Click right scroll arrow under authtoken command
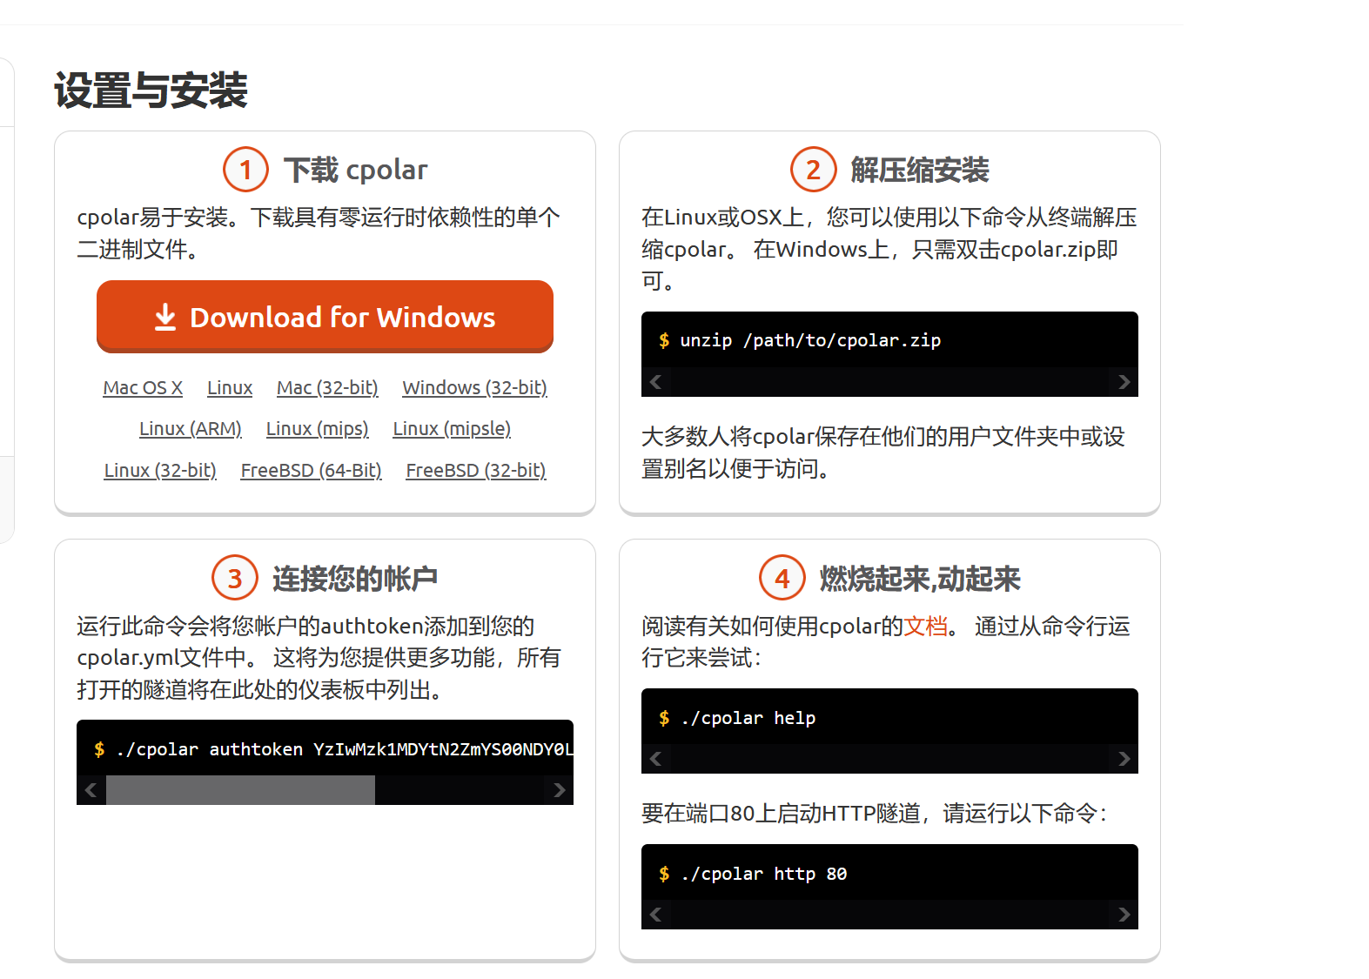The height and width of the screenshot is (979, 1369). pos(559,790)
